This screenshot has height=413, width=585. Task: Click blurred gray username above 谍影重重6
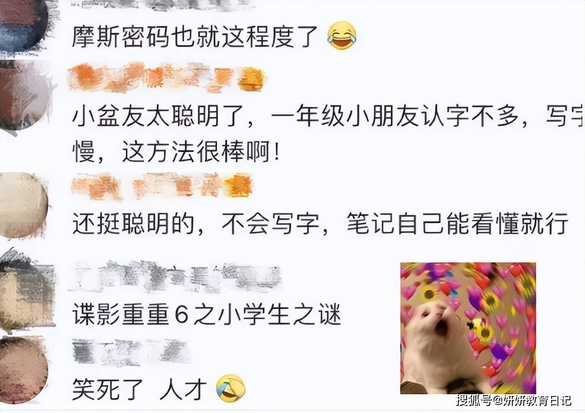click(x=176, y=276)
